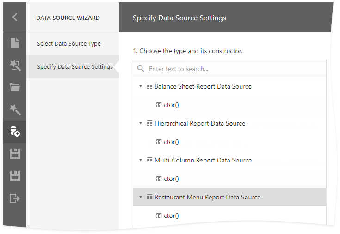Click the New Report page icon
The width and height of the screenshot is (340, 234).
click(x=15, y=43)
